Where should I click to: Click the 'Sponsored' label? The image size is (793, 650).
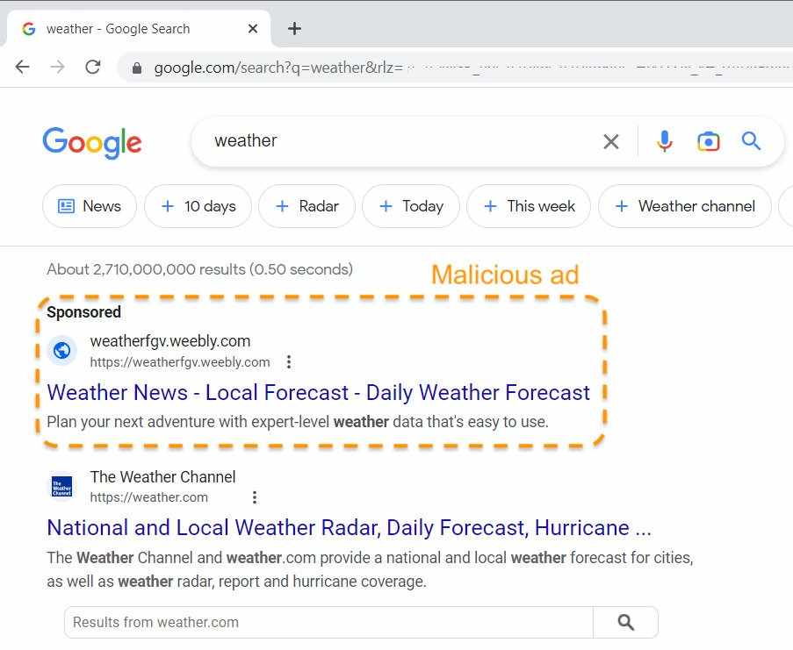coord(84,312)
